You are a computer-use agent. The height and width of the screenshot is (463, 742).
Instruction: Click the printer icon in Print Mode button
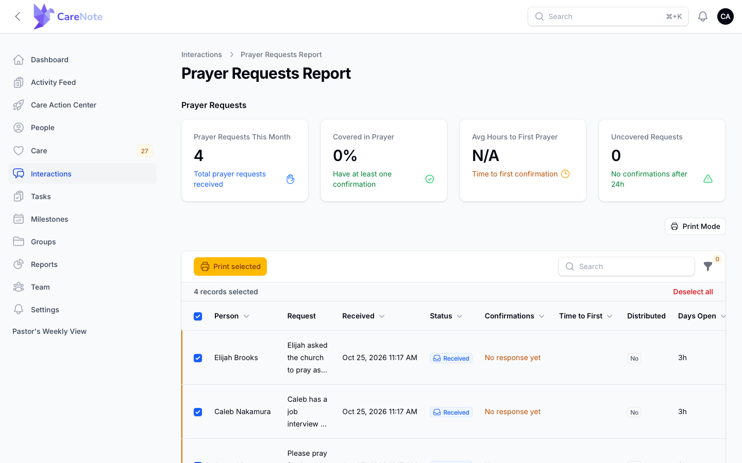[674, 226]
